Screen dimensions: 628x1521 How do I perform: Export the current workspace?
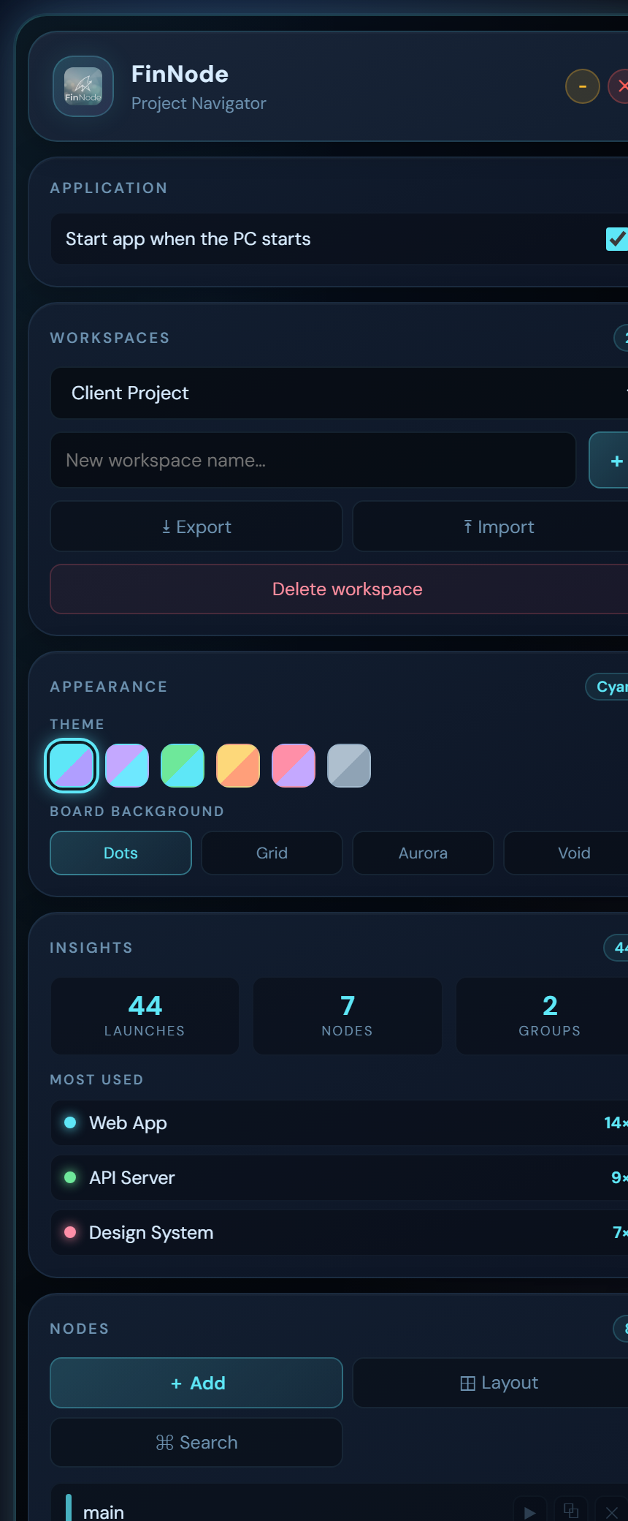tap(196, 526)
